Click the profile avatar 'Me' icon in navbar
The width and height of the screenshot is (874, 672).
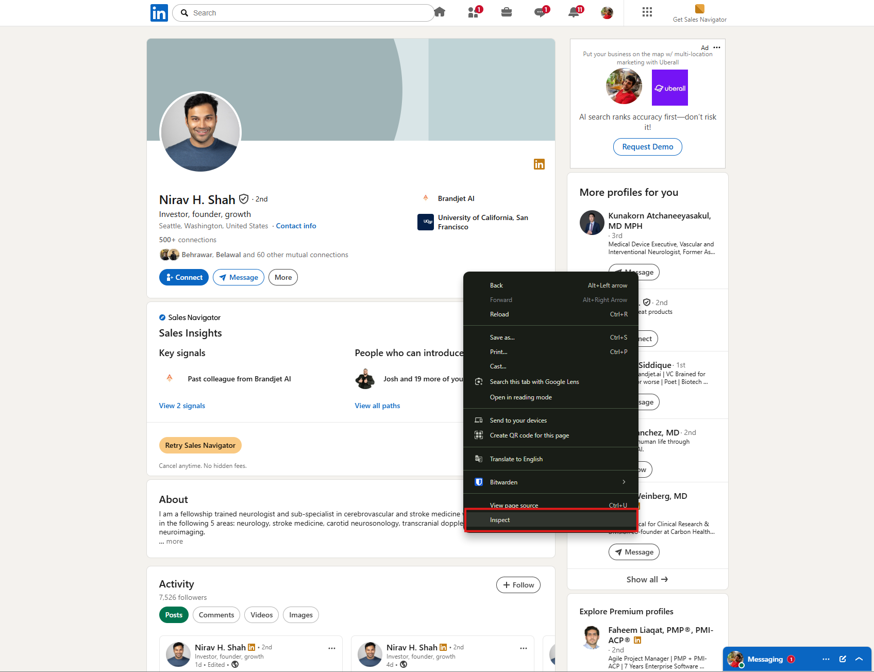607,13
